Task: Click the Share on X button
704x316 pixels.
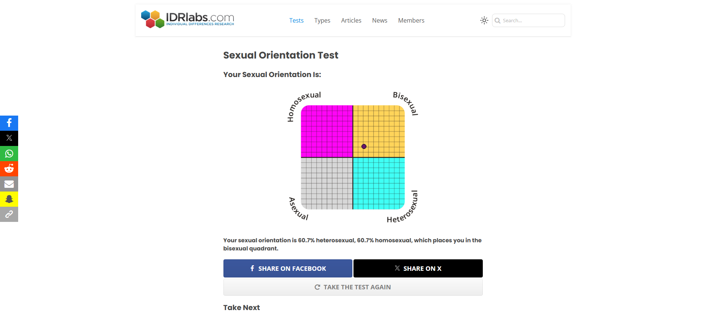Action: pos(418,269)
